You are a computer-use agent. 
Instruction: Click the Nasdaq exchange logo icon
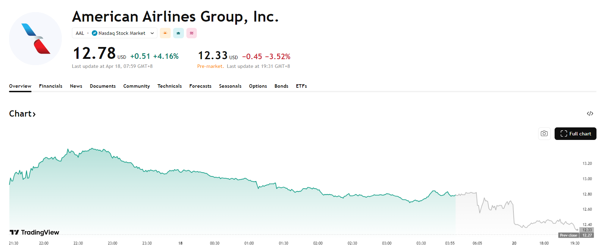[95, 33]
